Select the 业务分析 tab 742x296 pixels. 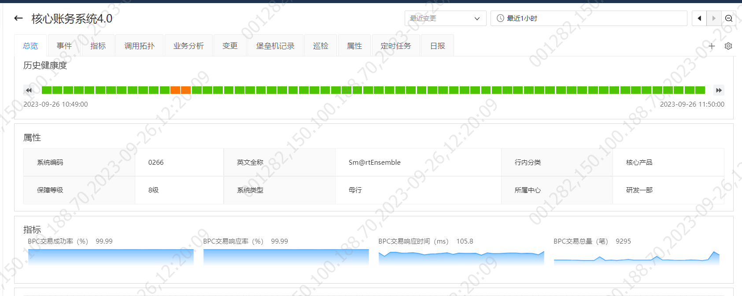[188, 46]
